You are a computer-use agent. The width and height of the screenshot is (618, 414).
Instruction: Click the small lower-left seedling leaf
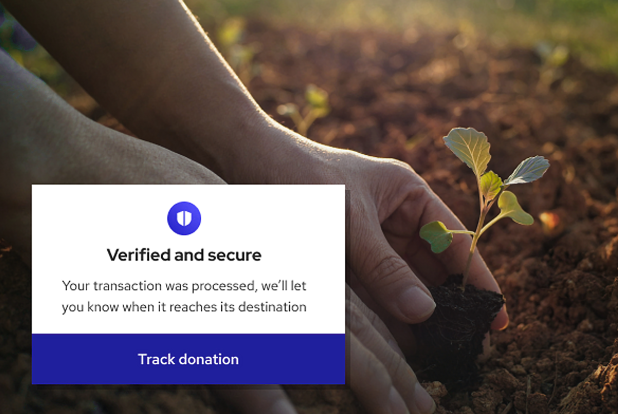[436, 236]
